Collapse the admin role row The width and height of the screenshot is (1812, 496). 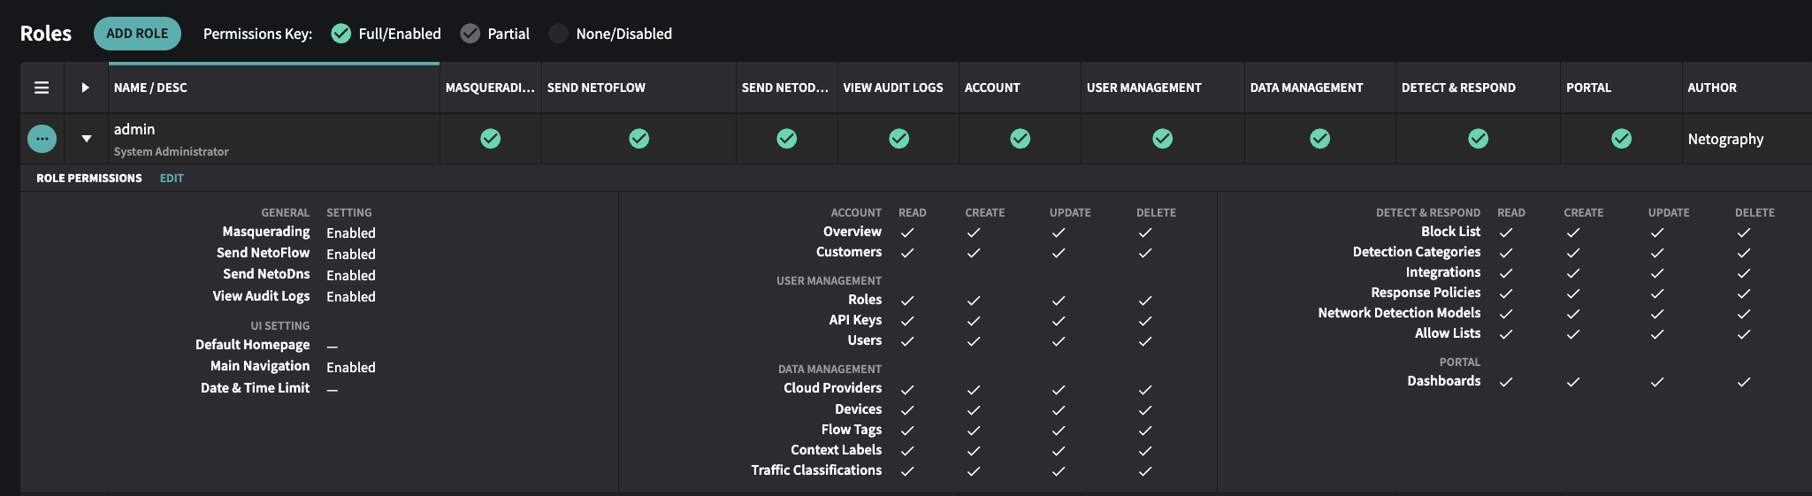click(x=86, y=139)
